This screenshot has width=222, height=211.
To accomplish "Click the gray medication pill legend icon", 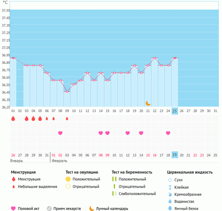I will click(x=49, y=209).
